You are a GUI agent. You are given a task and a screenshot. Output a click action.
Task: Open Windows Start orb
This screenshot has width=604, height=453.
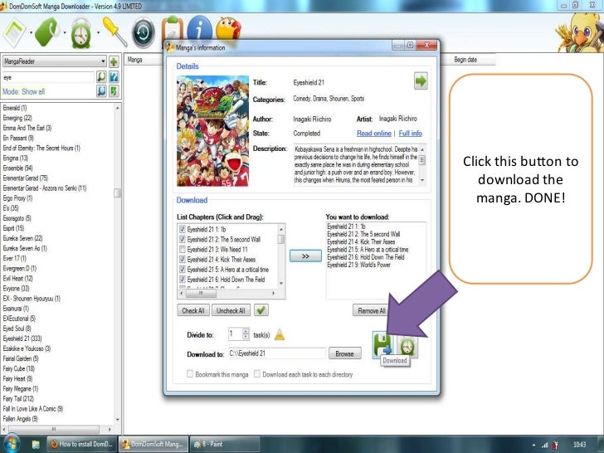(x=11, y=444)
